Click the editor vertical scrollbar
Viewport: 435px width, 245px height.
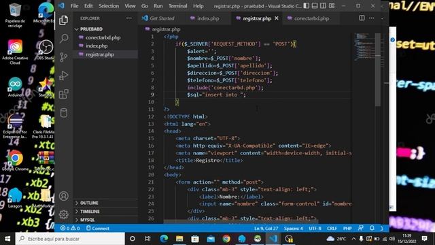(x=378, y=69)
